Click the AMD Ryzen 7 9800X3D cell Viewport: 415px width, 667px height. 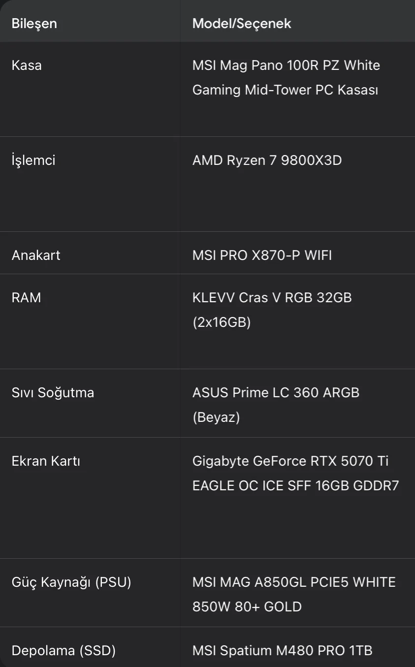pos(267,160)
